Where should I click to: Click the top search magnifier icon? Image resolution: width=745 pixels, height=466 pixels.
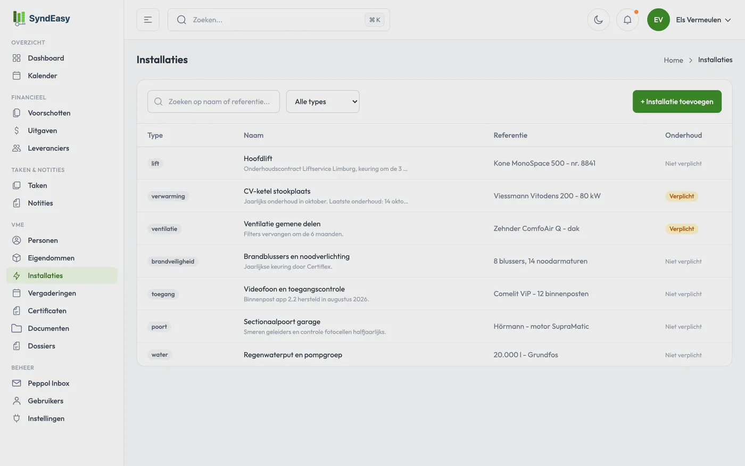(x=181, y=20)
